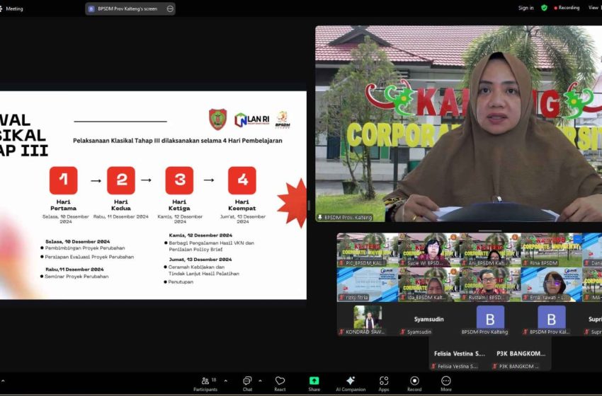Image resolution: width=602 pixels, height=396 pixels.
Task: Click the Sign in link
Action: coord(526,8)
